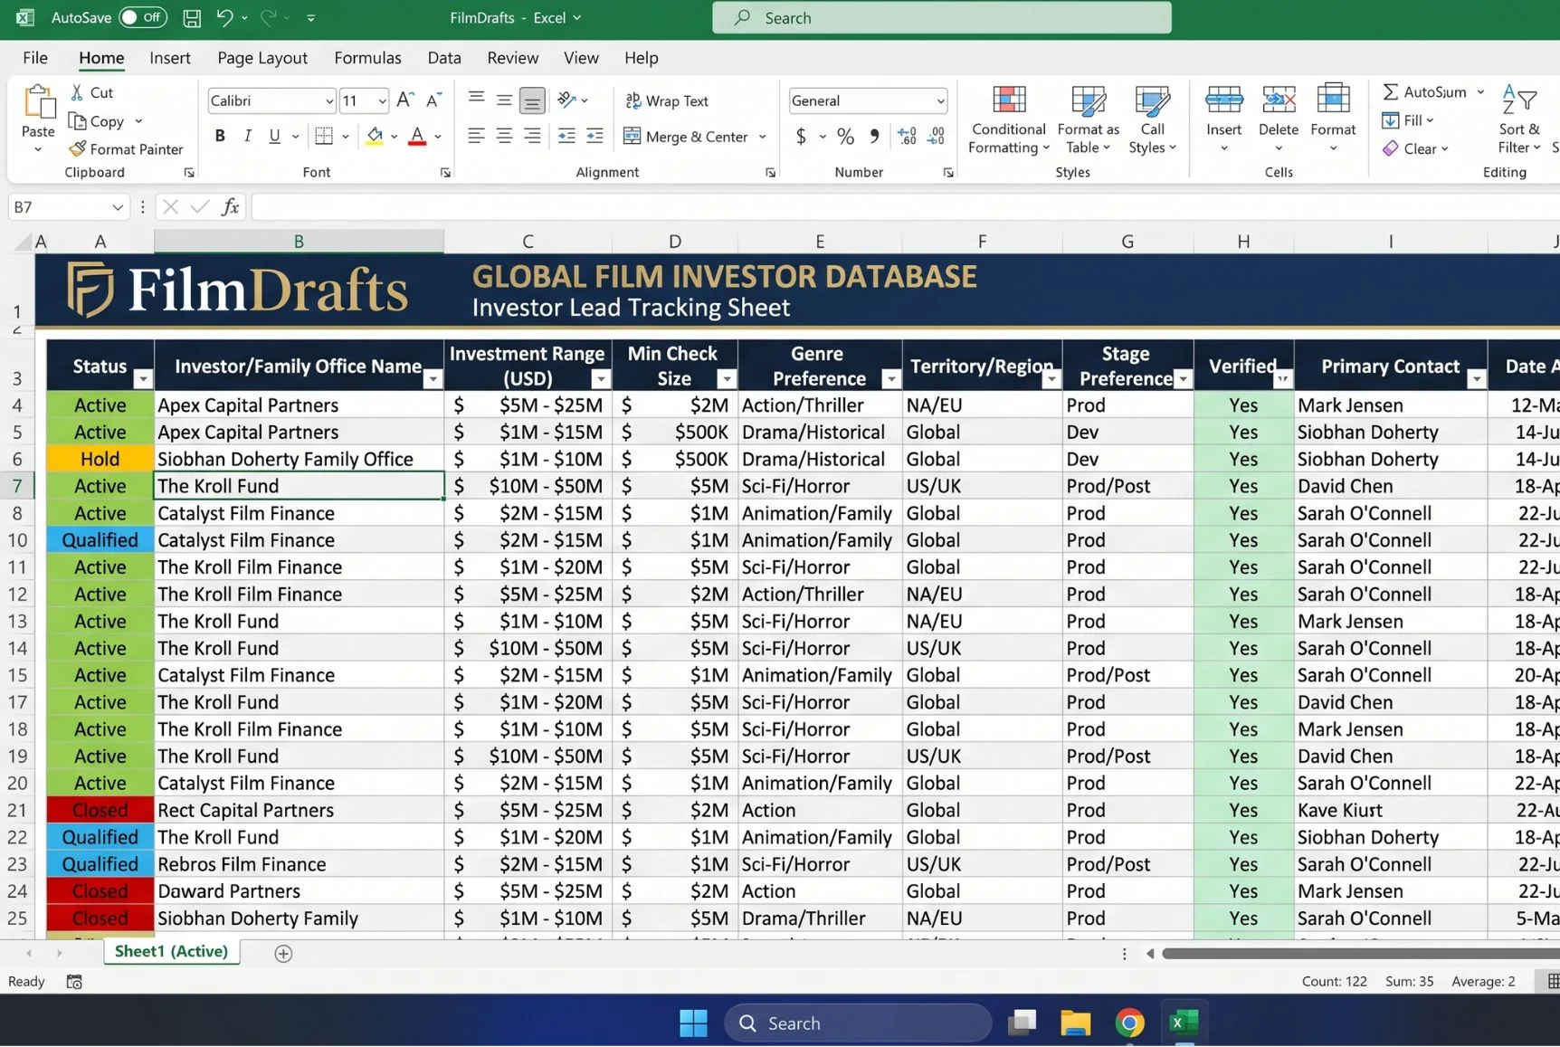The image size is (1560, 1047).
Task: Switch to the Data tab
Action: (x=444, y=58)
